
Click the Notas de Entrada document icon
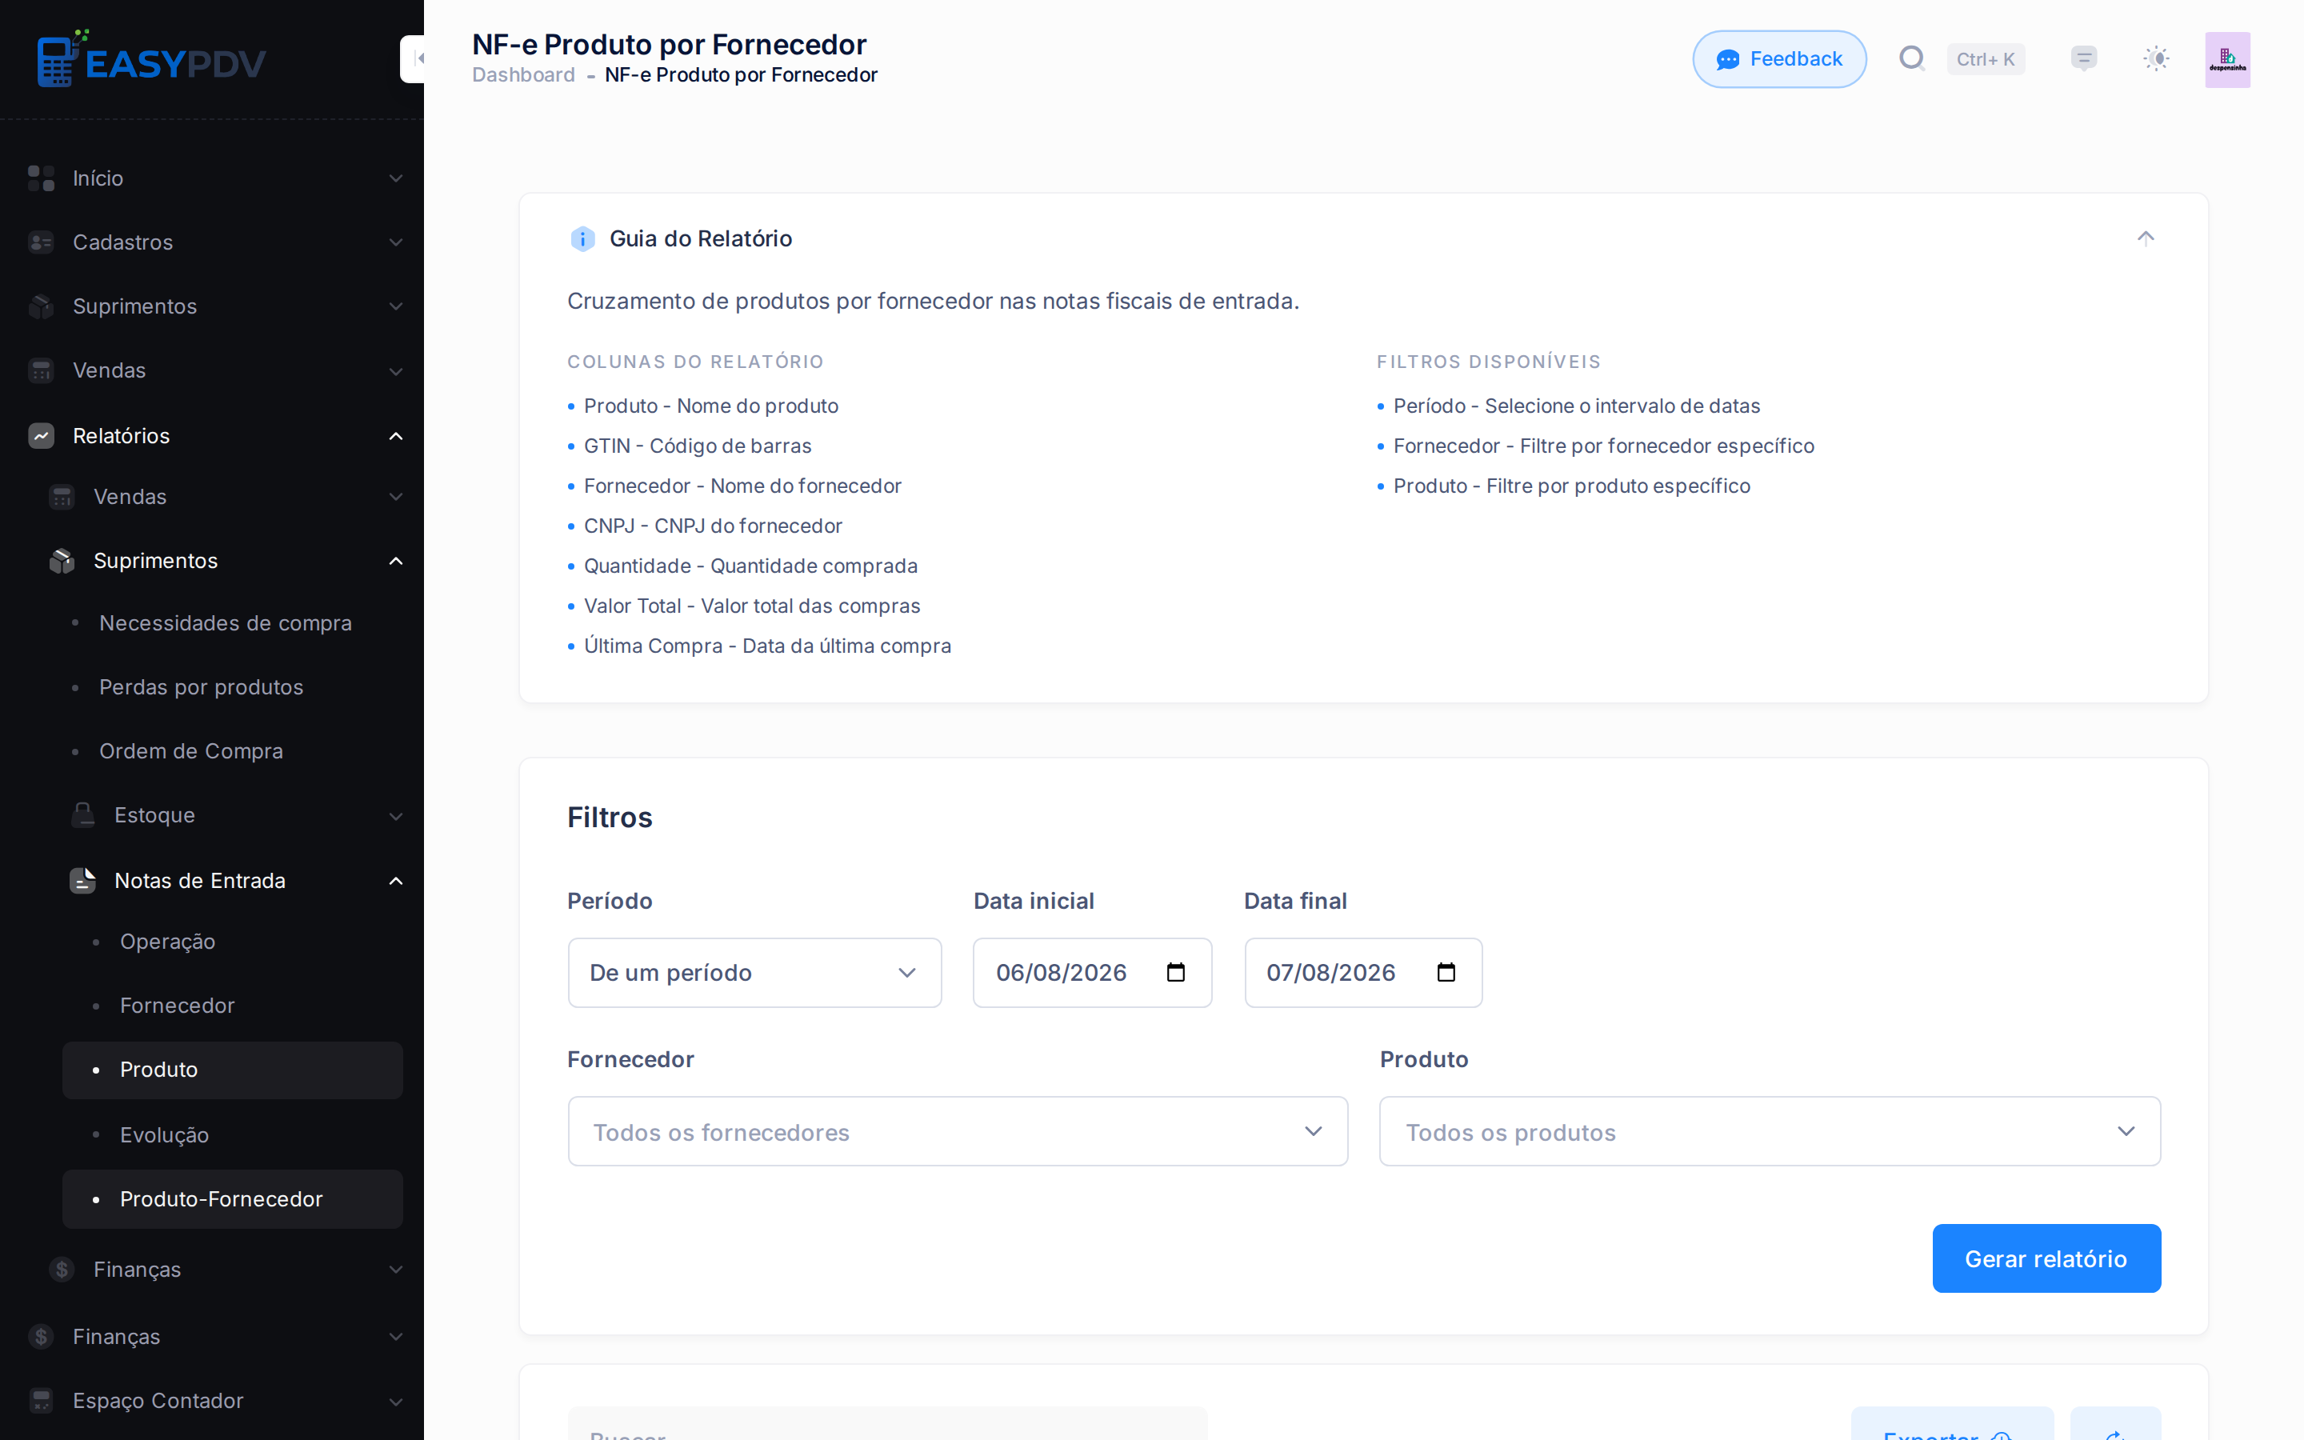(x=83, y=881)
